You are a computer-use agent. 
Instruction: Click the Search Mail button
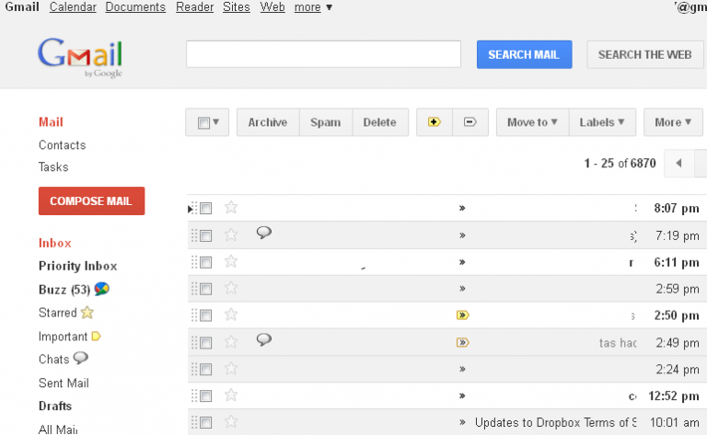pyautogui.click(x=525, y=54)
